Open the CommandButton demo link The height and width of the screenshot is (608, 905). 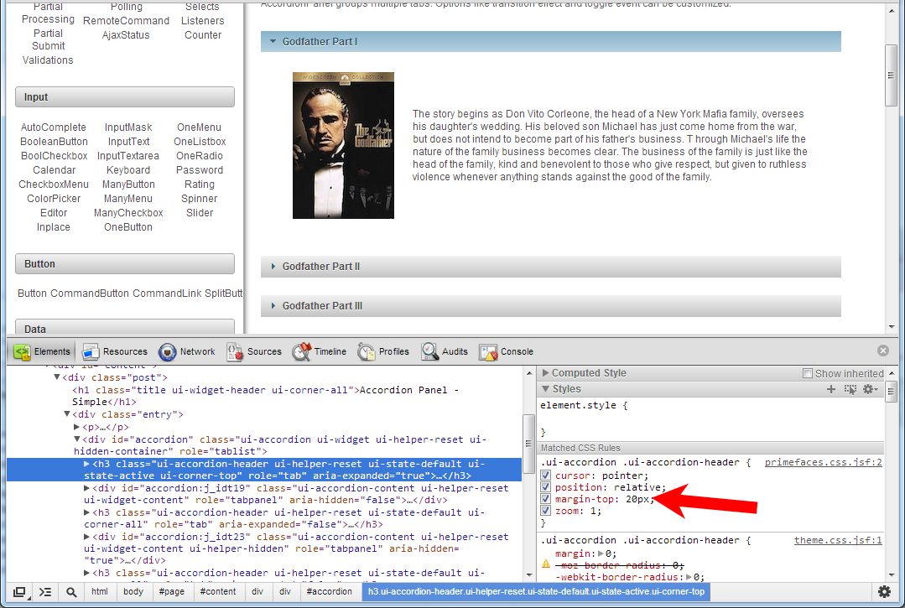[x=90, y=293]
